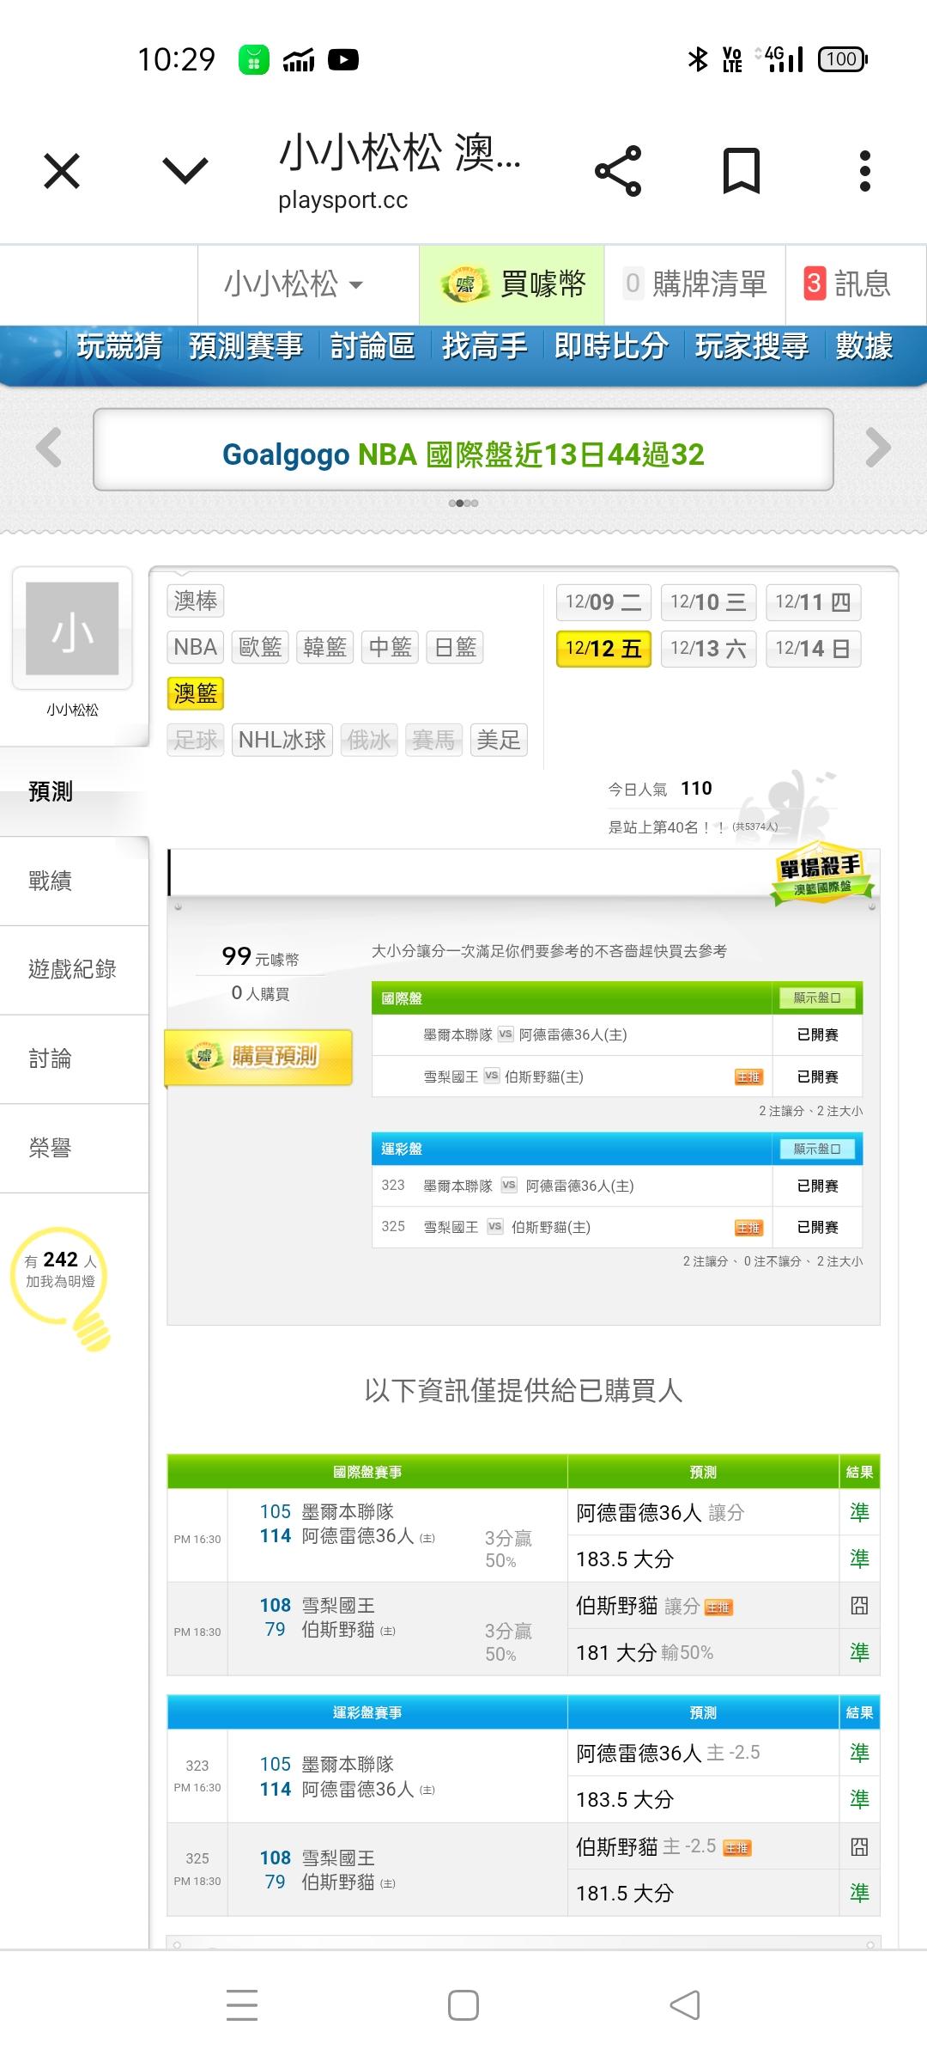The image size is (927, 2062).
Task: Click 181.5 大分 prediction text
Action: click(625, 1894)
